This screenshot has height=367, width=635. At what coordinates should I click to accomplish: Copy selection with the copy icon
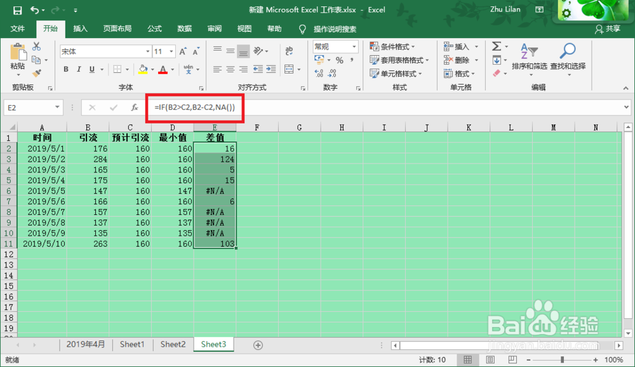tap(36, 60)
